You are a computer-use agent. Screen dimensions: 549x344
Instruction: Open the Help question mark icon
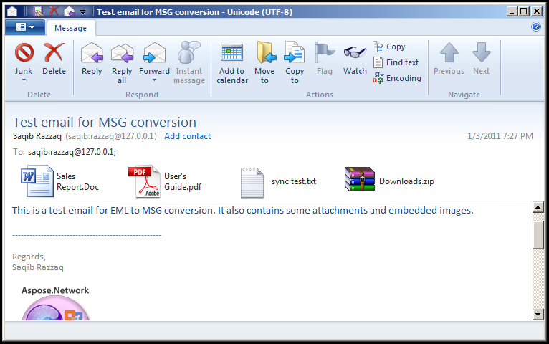point(536,27)
